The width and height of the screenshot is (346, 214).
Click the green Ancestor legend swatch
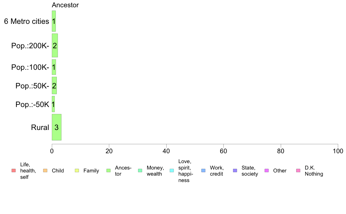point(109,171)
